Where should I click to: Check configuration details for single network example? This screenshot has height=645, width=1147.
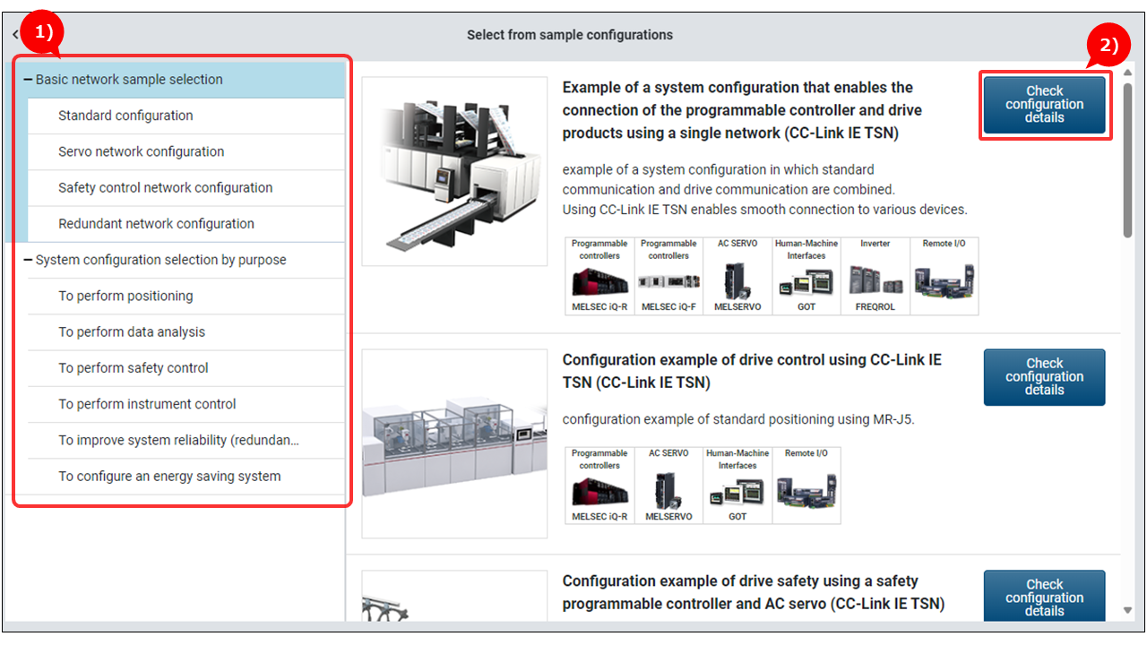pyautogui.click(x=1045, y=105)
